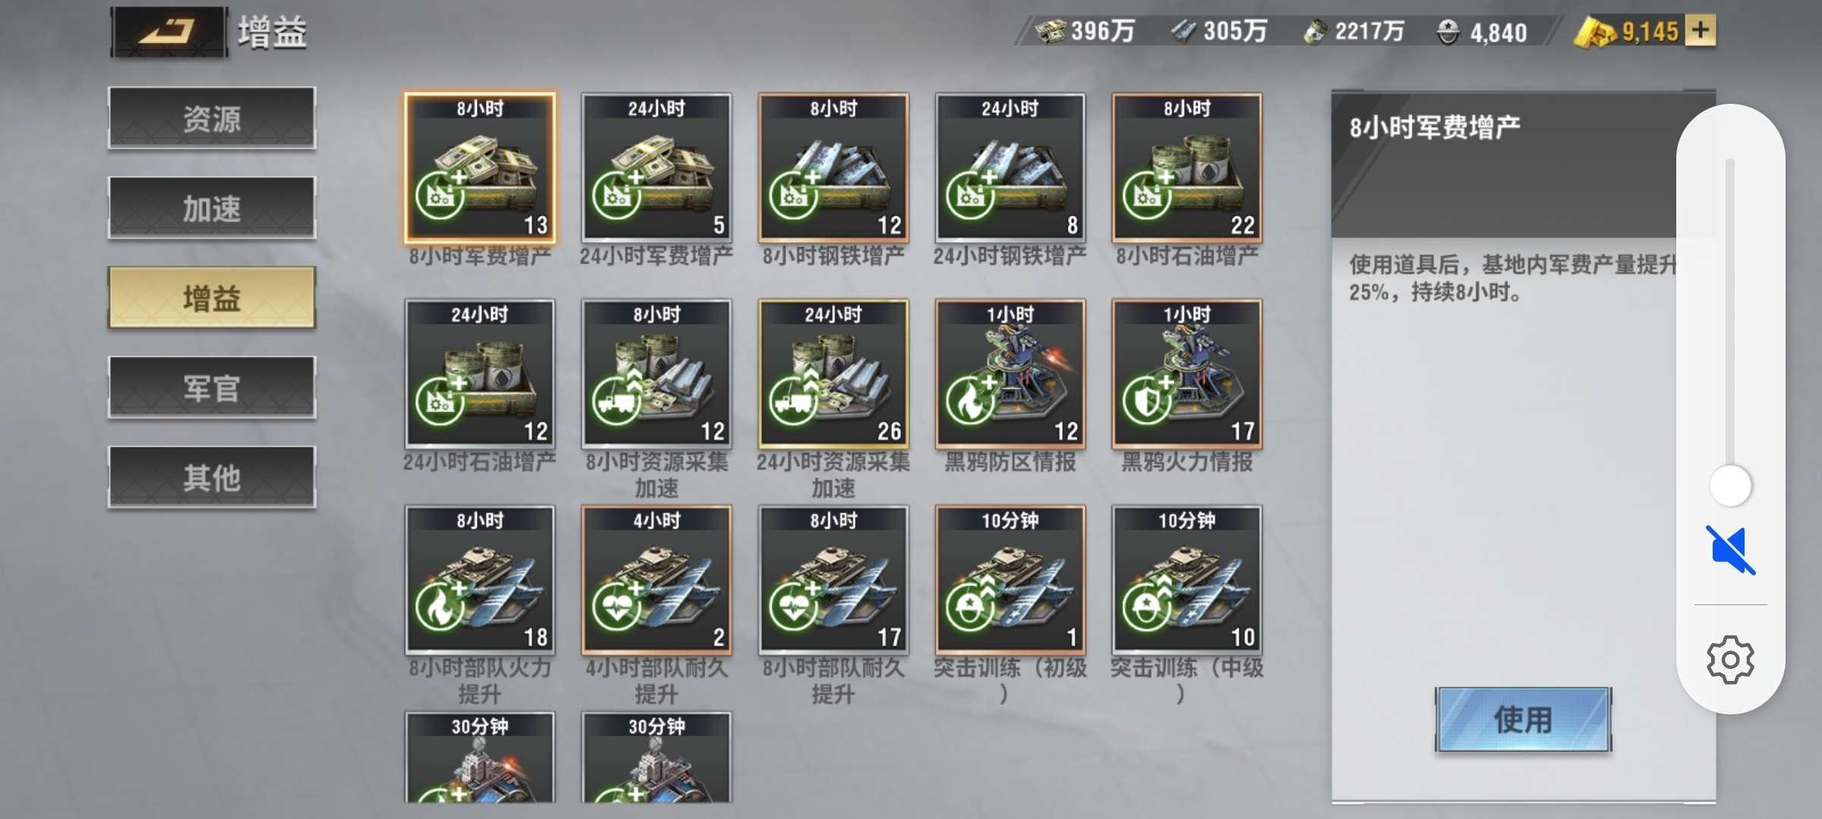
Task: Select the 8小时石油增产 item icon
Action: [1187, 168]
